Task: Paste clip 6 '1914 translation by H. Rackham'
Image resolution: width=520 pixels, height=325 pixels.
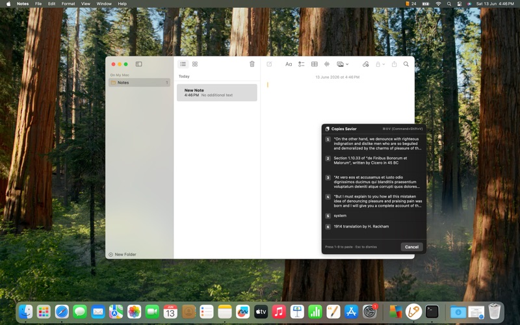Action: (x=374, y=226)
